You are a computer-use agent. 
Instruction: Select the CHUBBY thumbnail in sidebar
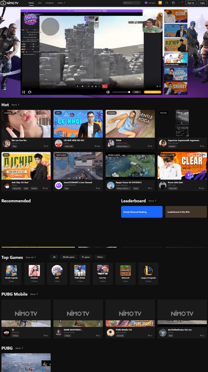tap(176, 88)
